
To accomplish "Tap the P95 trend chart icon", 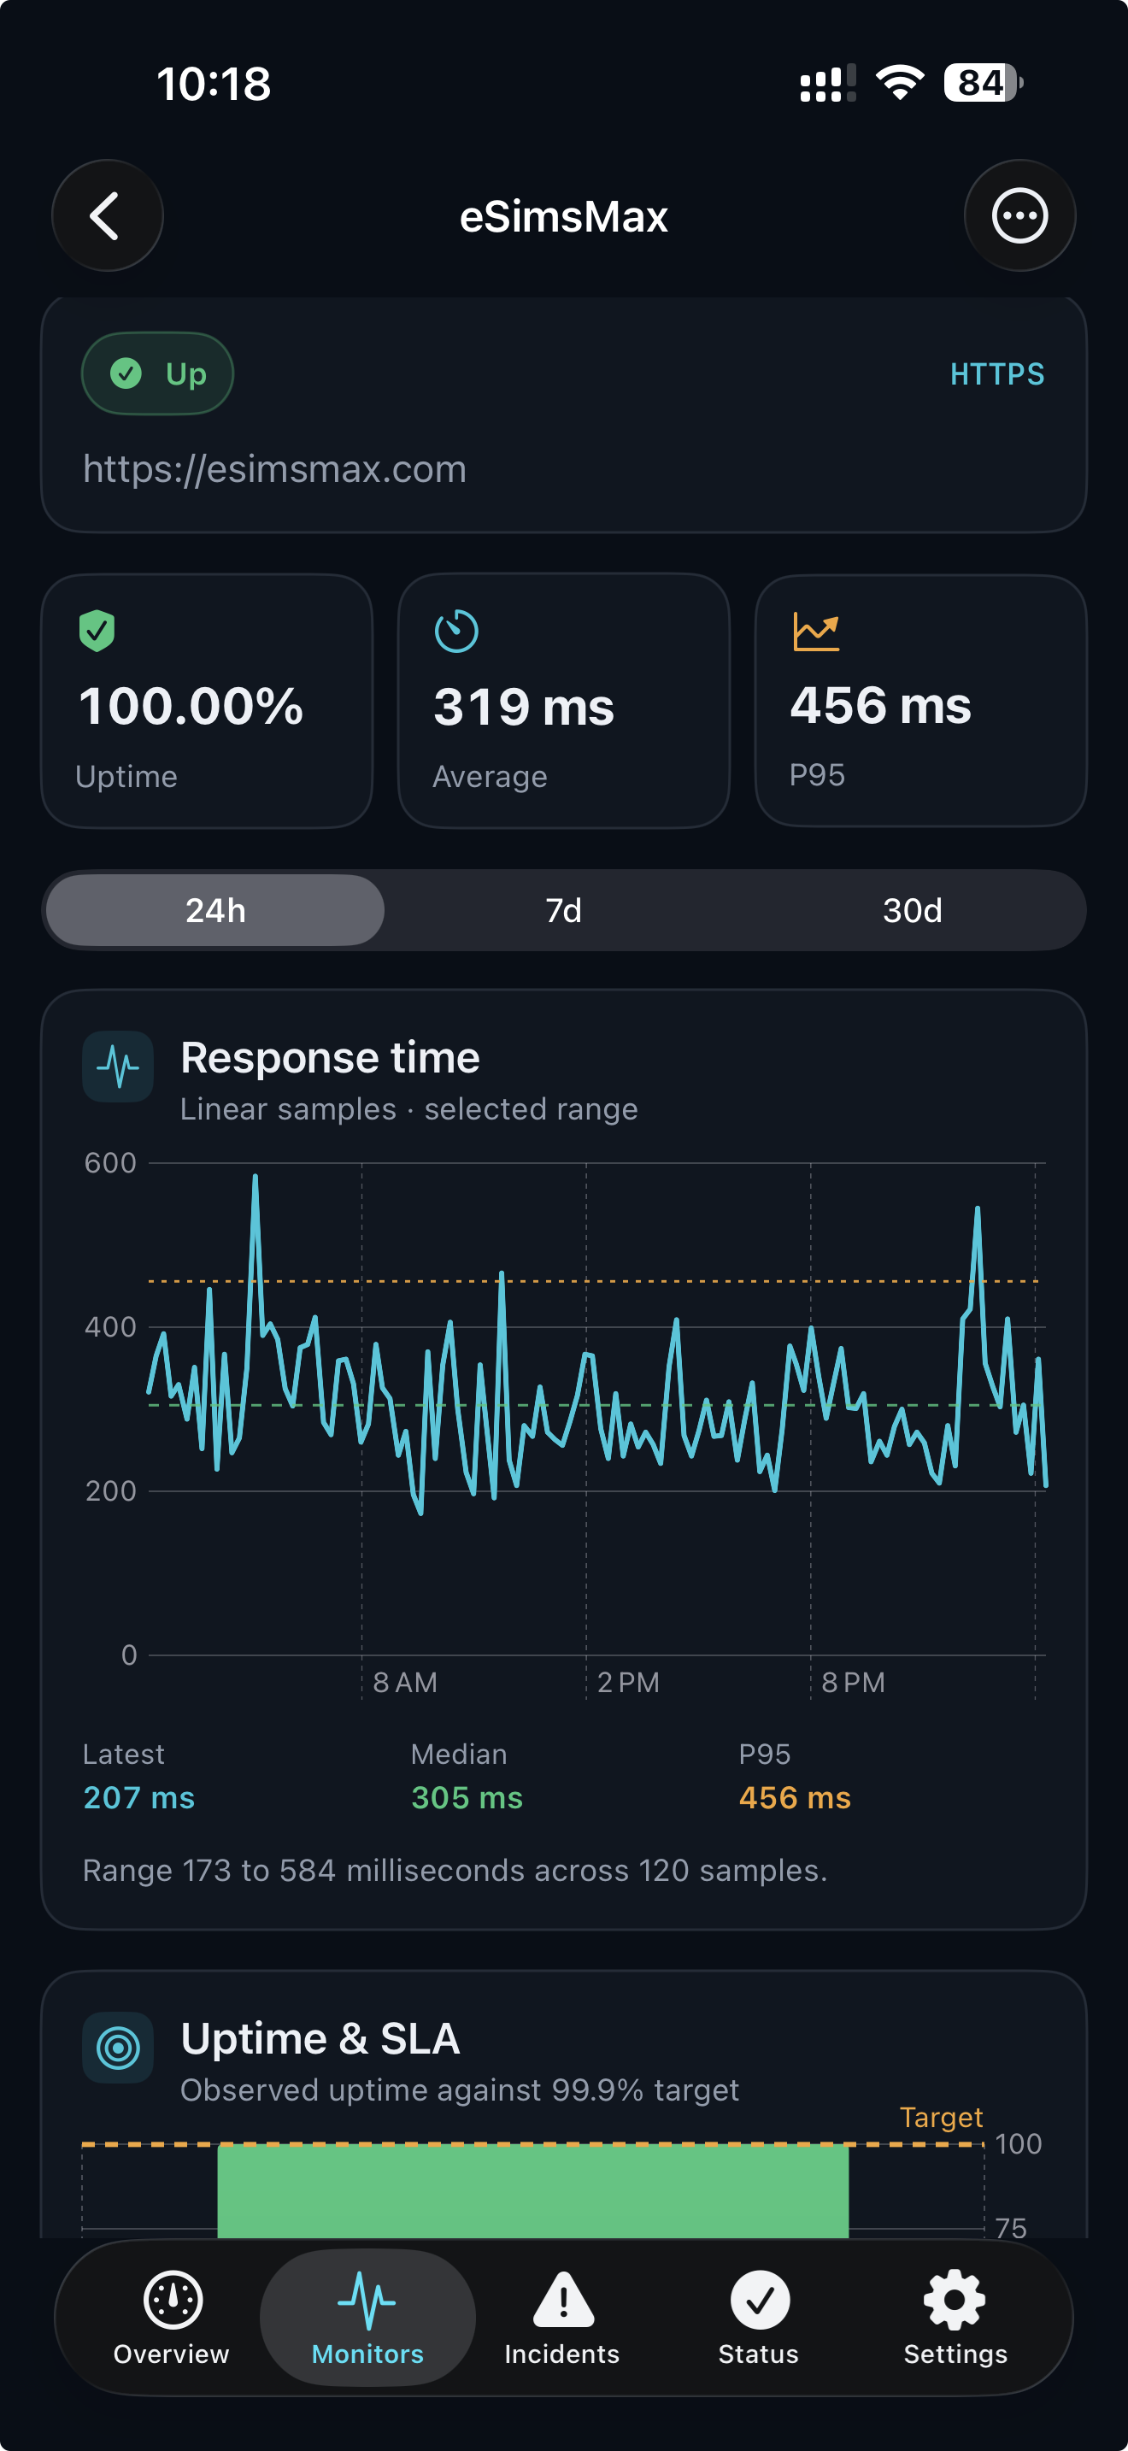I will [816, 632].
